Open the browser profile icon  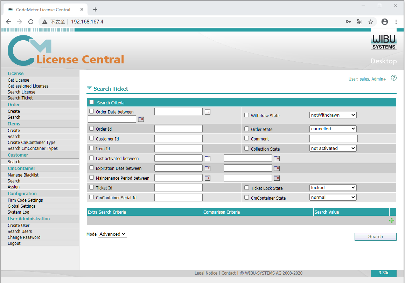[x=385, y=22]
